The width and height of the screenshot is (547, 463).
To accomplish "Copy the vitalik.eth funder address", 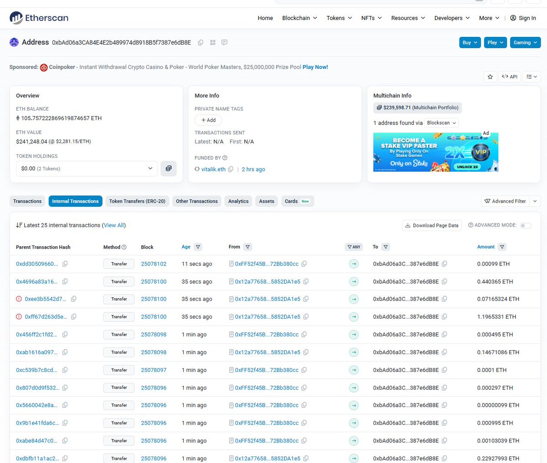I will click(231, 169).
